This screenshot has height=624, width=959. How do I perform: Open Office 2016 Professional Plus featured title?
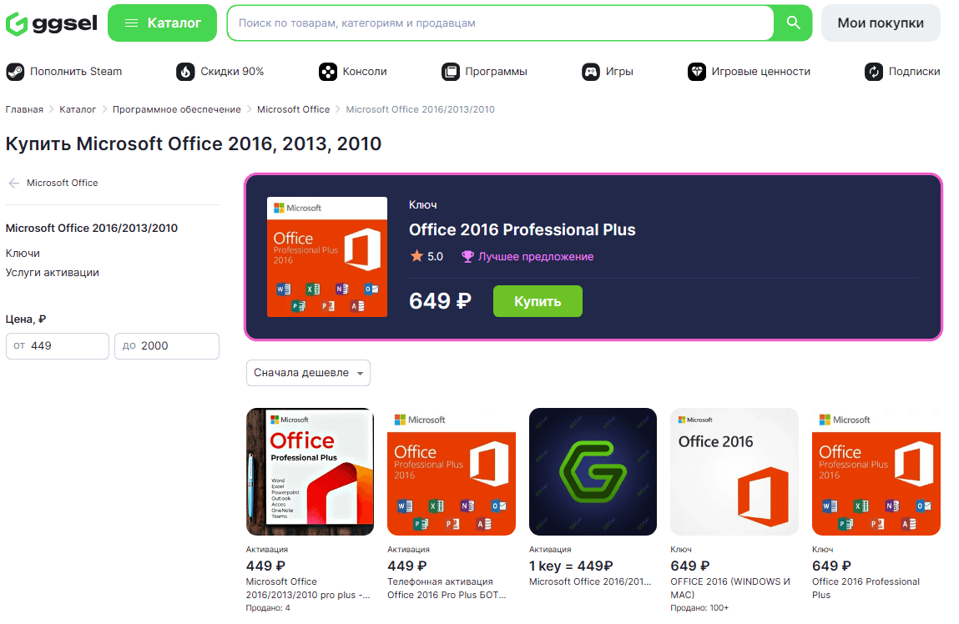pos(522,229)
